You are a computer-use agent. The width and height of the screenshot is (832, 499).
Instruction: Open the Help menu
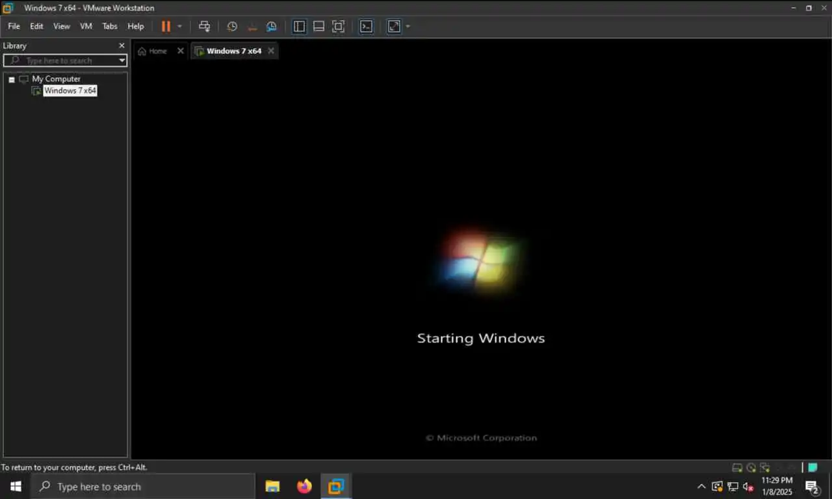pos(136,27)
